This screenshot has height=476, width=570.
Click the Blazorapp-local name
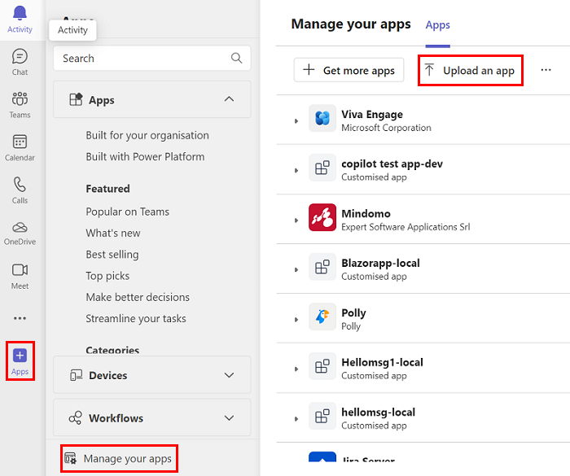coord(380,263)
